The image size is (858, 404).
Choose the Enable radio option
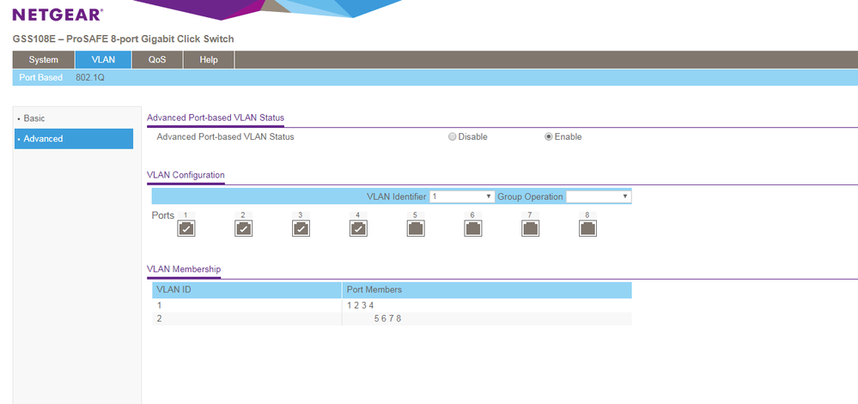coord(549,137)
